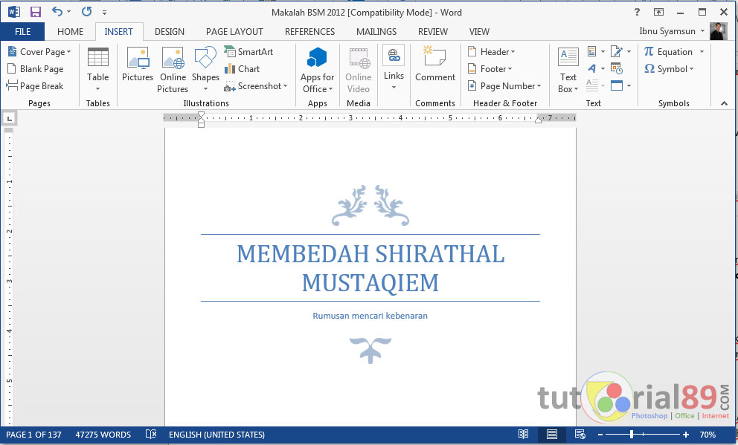Insert a Page Break
This screenshot has width=738, height=445.
[35, 86]
